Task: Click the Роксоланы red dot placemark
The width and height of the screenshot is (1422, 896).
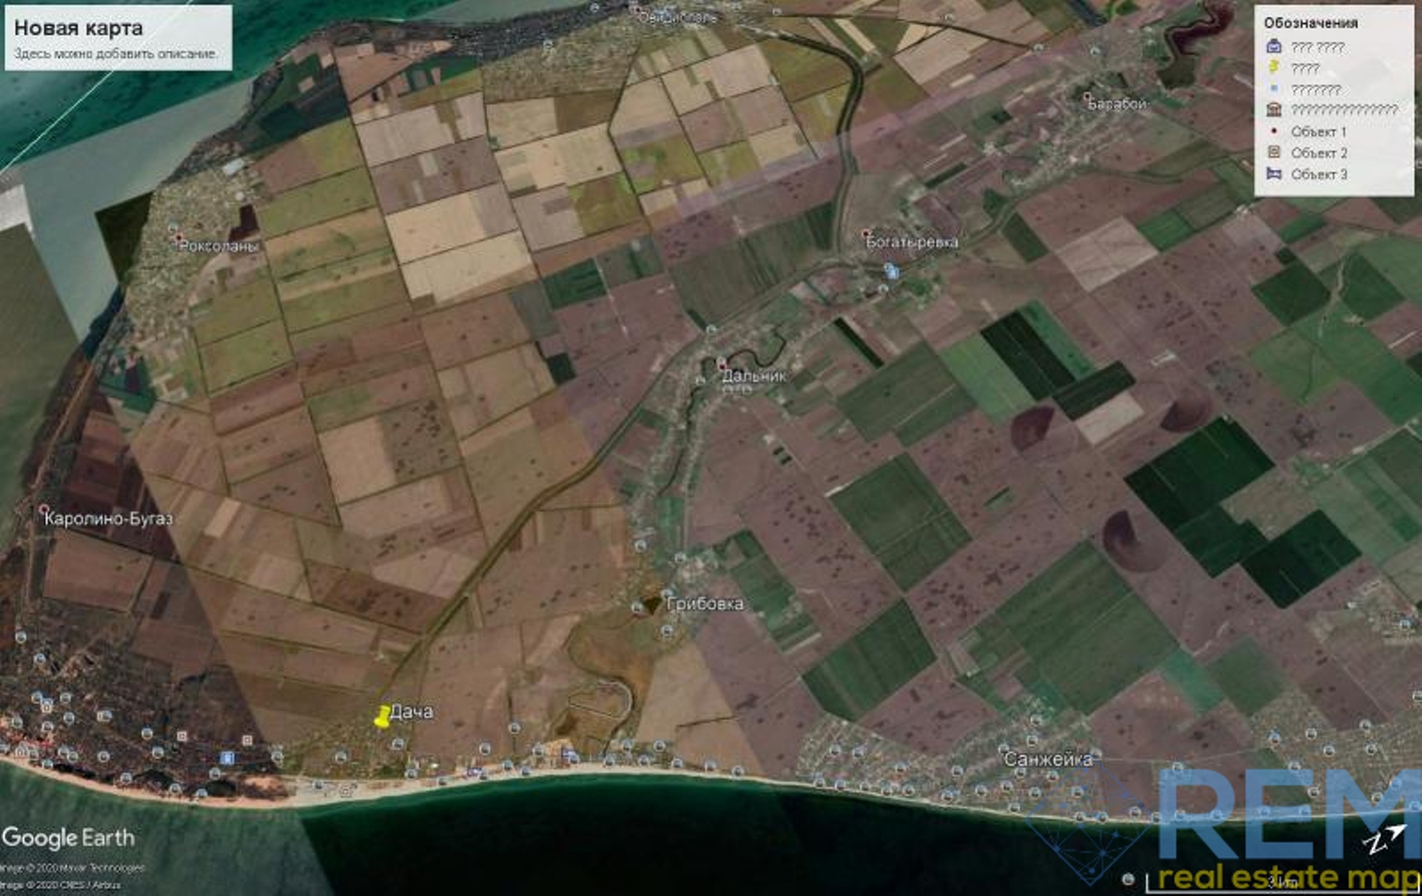Action: coord(179,238)
